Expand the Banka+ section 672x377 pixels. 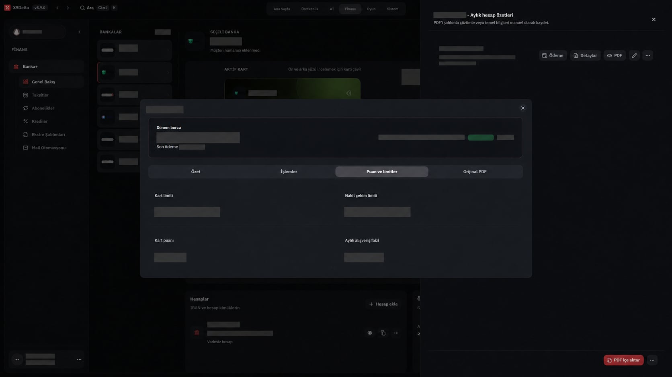click(46, 67)
